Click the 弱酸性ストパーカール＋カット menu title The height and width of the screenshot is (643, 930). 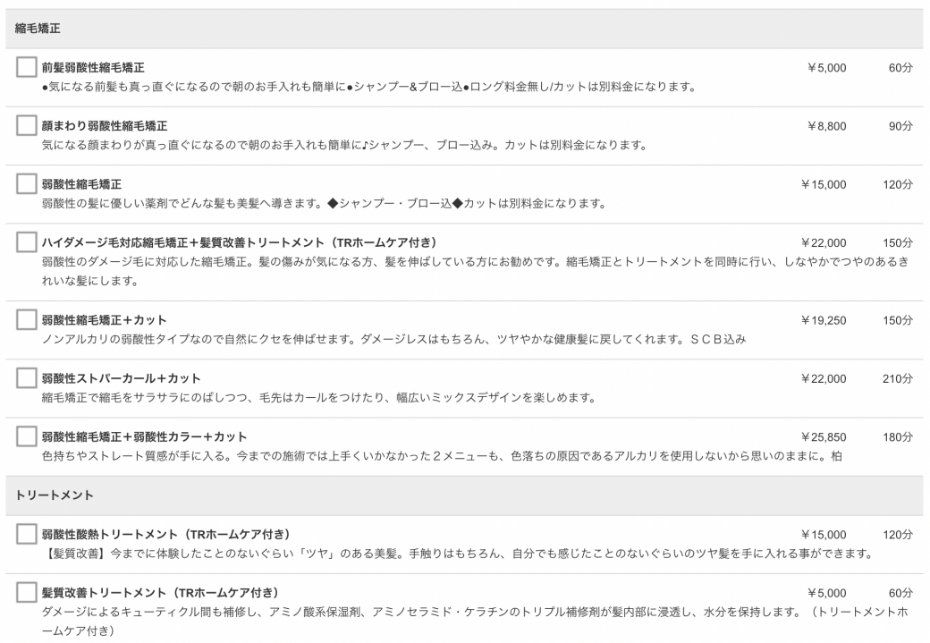click(122, 378)
